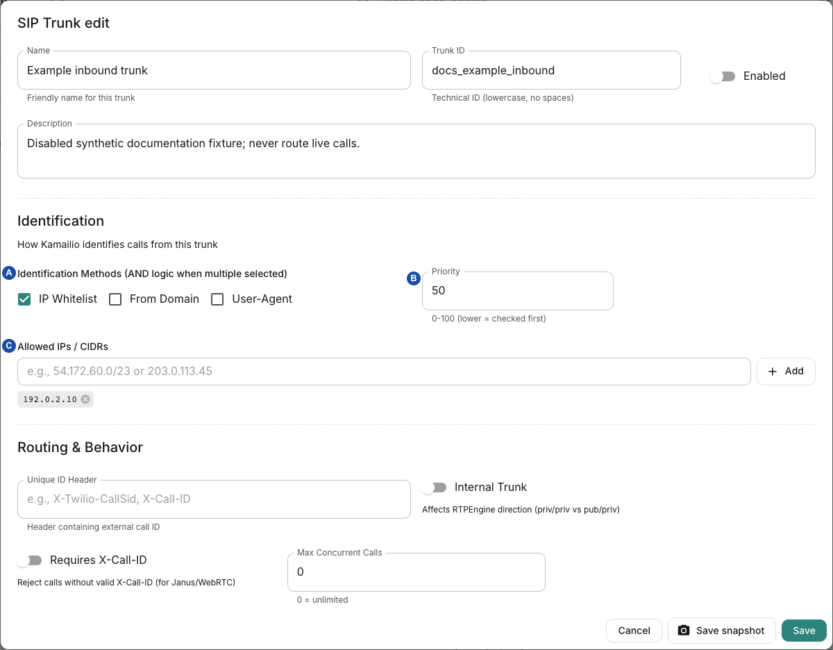The height and width of the screenshot is (650, 833).
Task: Click in the Allowed IPs / CIDRs input
Action: coord(384,372)
